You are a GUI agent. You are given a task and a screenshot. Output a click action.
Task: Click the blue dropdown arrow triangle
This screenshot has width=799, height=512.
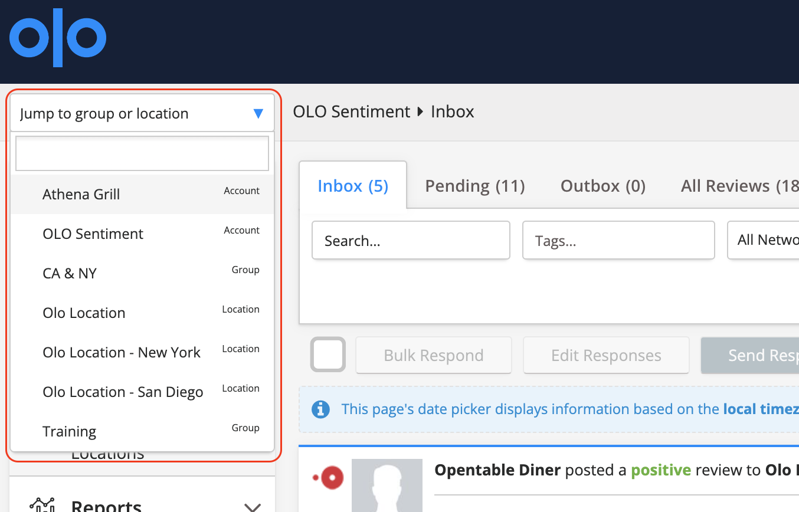258,114
